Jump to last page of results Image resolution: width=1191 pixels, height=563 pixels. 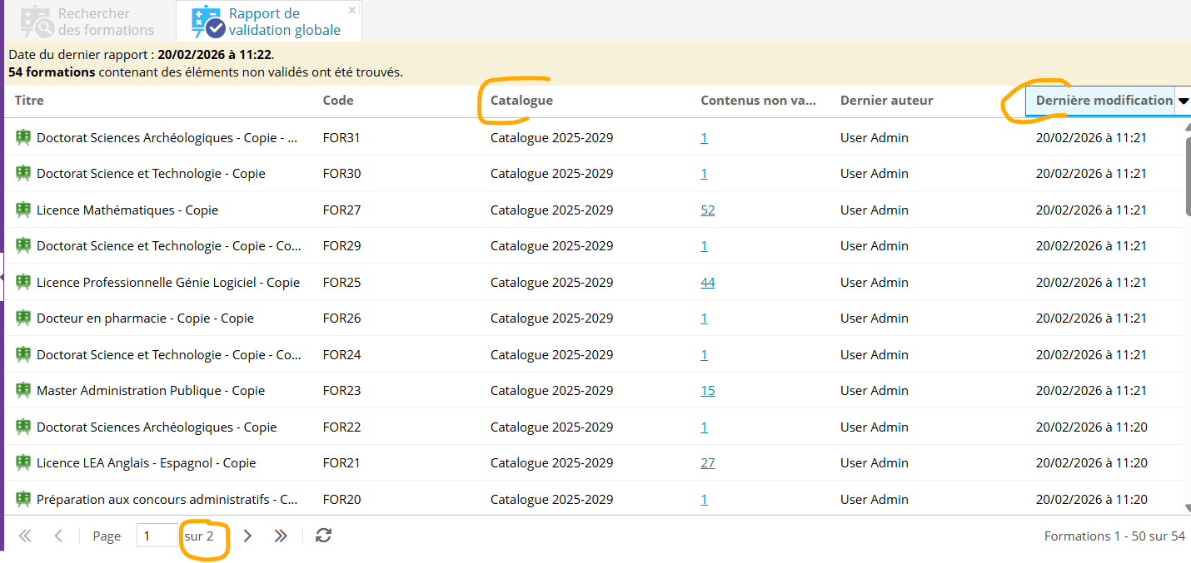pos(281,536)
